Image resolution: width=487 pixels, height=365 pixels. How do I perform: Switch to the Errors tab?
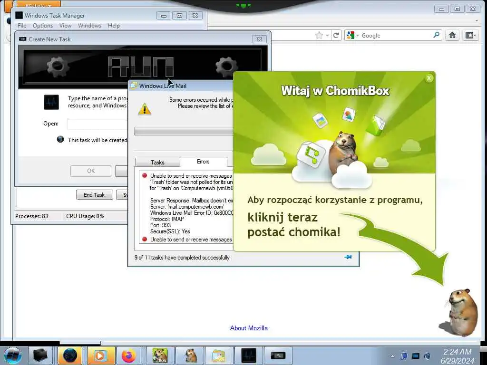click(x=203, y=162)
